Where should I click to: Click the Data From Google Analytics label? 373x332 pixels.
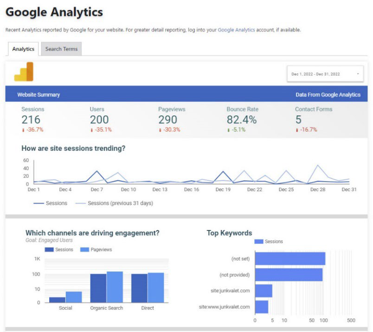(328, 95)
